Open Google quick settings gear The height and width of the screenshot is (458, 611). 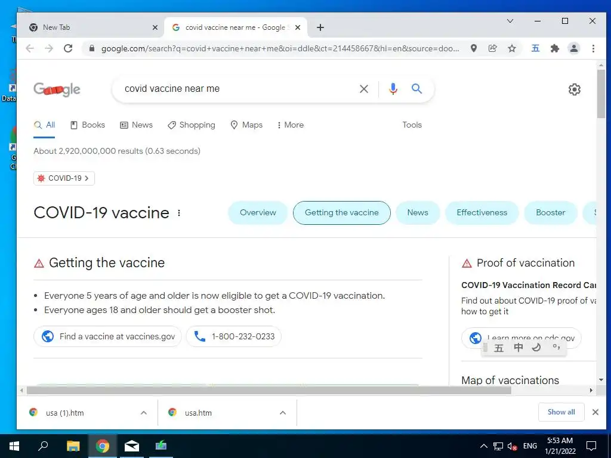pyautogui.click(x=575, y=89)
